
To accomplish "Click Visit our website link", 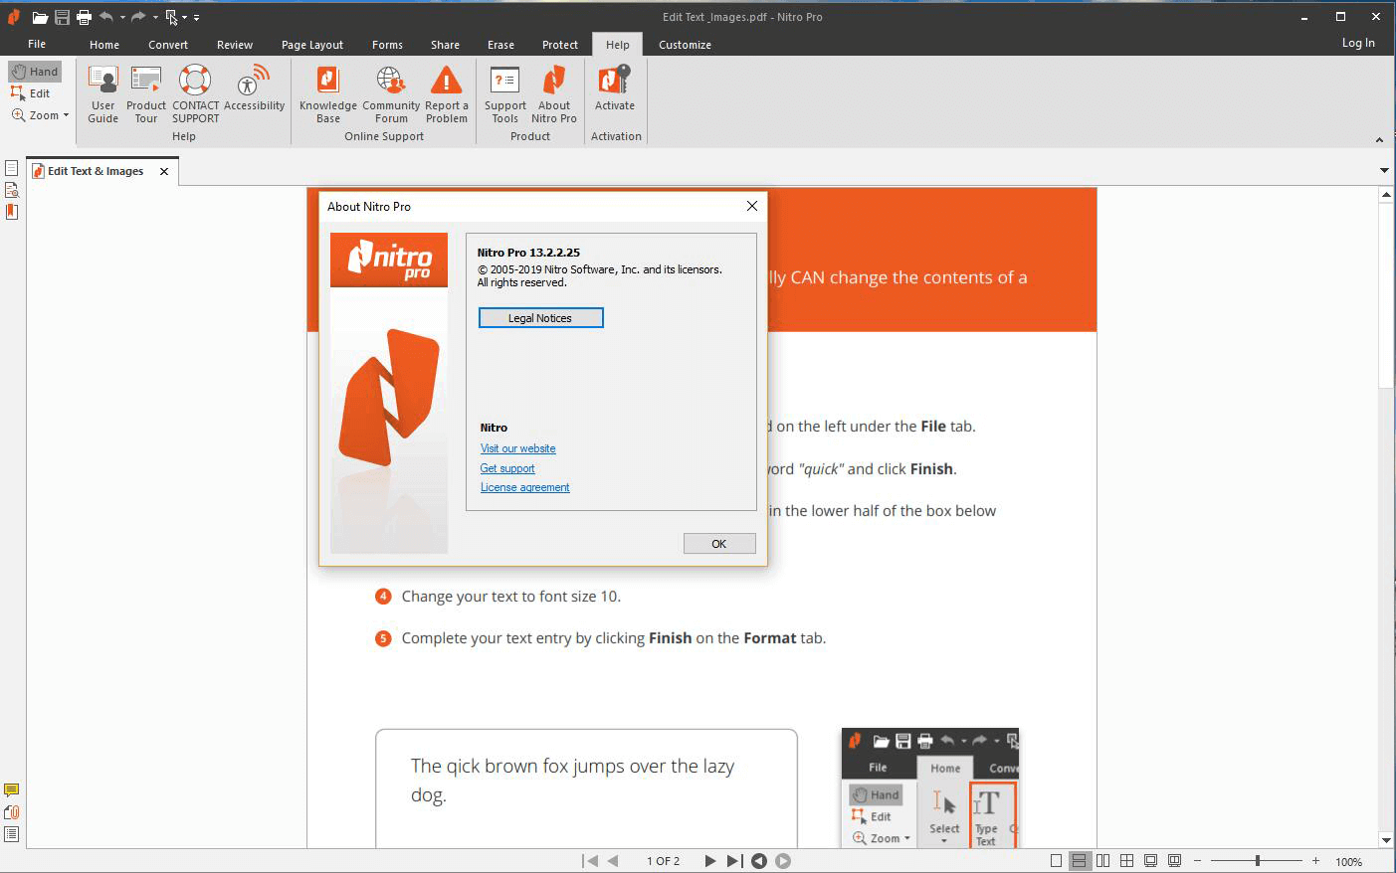I will [517, 448].
